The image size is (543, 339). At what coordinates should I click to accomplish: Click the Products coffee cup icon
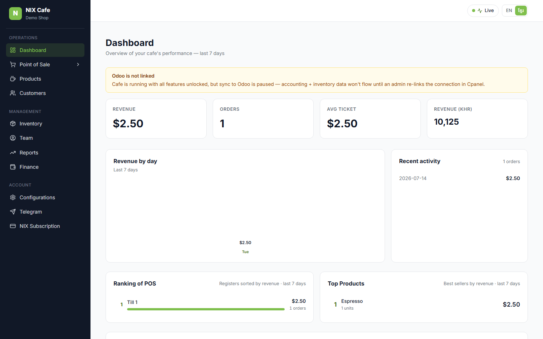[x=13, y=79]
